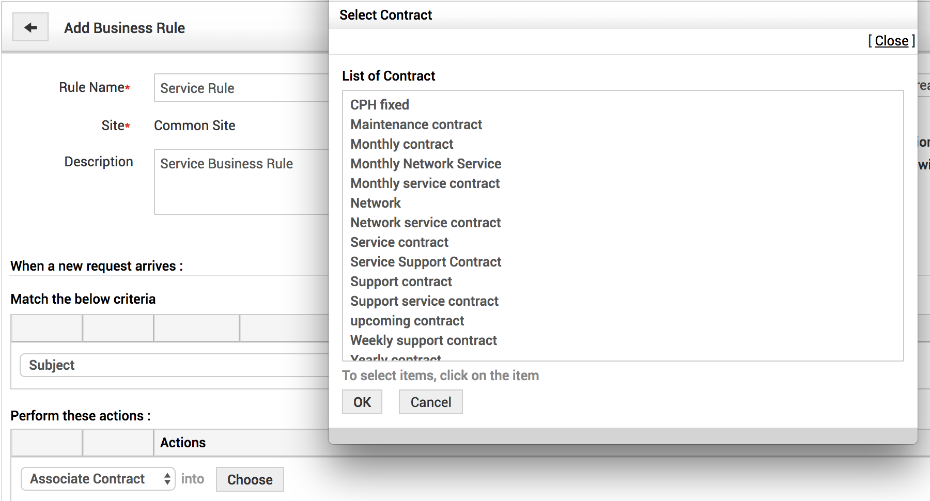Pick Monthly service contract entry
The width and height of the screenshot is (930, 501).
(425, 183)
